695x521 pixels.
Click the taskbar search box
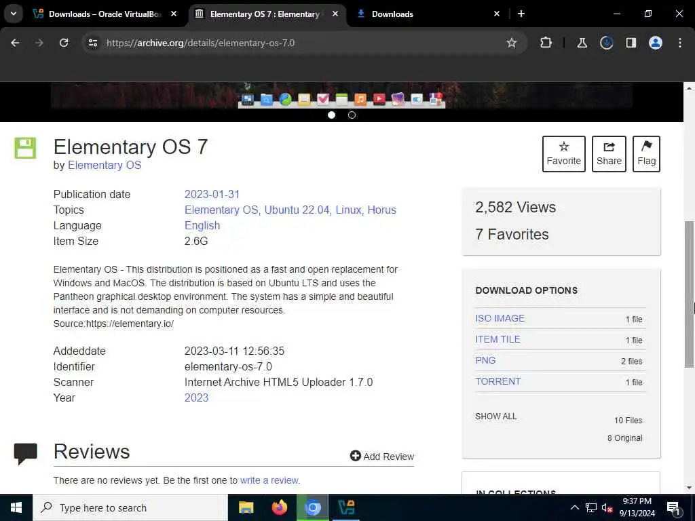[x=130, y=507]
